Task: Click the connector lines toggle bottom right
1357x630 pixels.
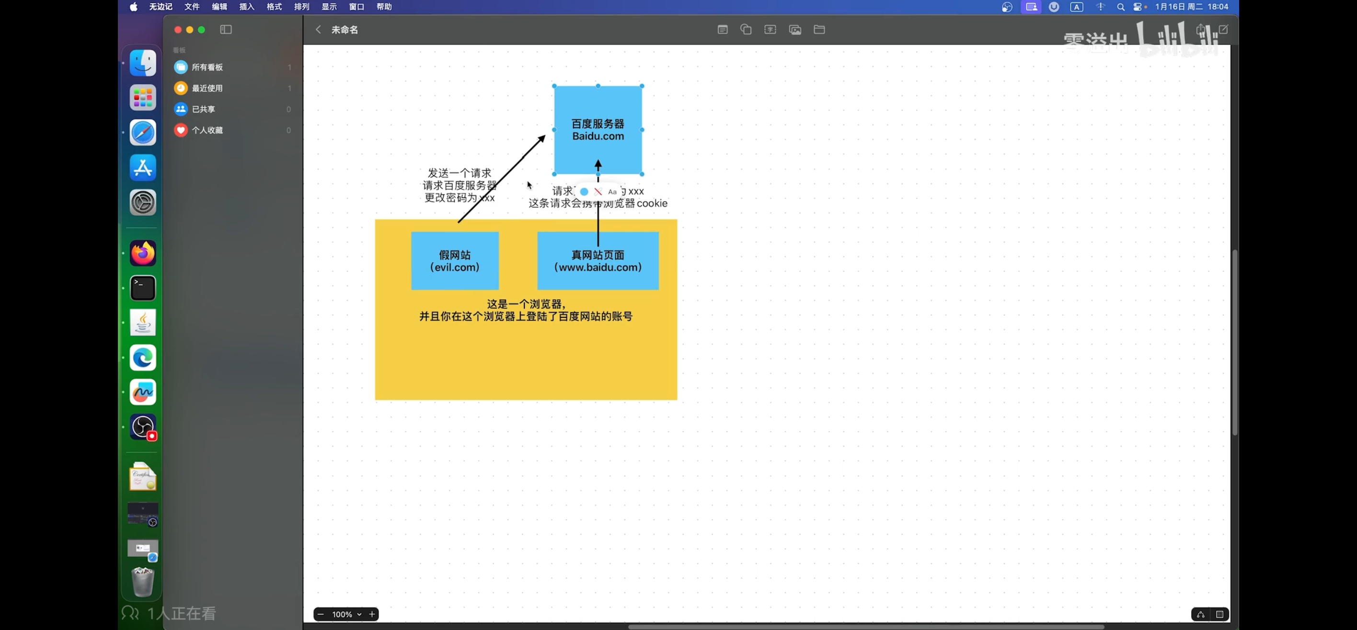Action: [1200, 614]
